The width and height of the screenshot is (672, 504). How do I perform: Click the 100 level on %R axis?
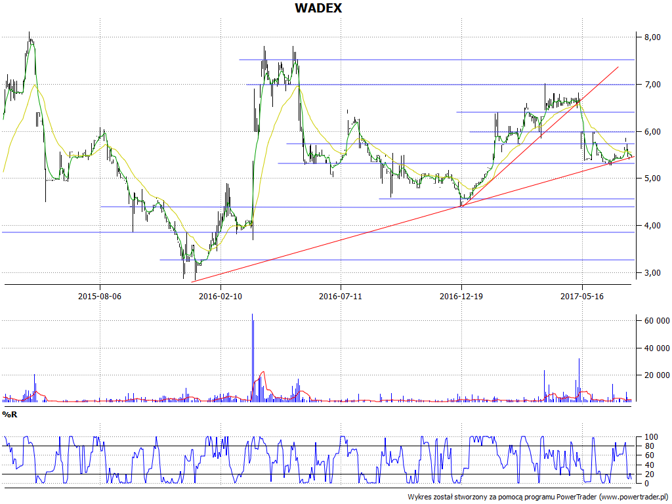point(650,437)
